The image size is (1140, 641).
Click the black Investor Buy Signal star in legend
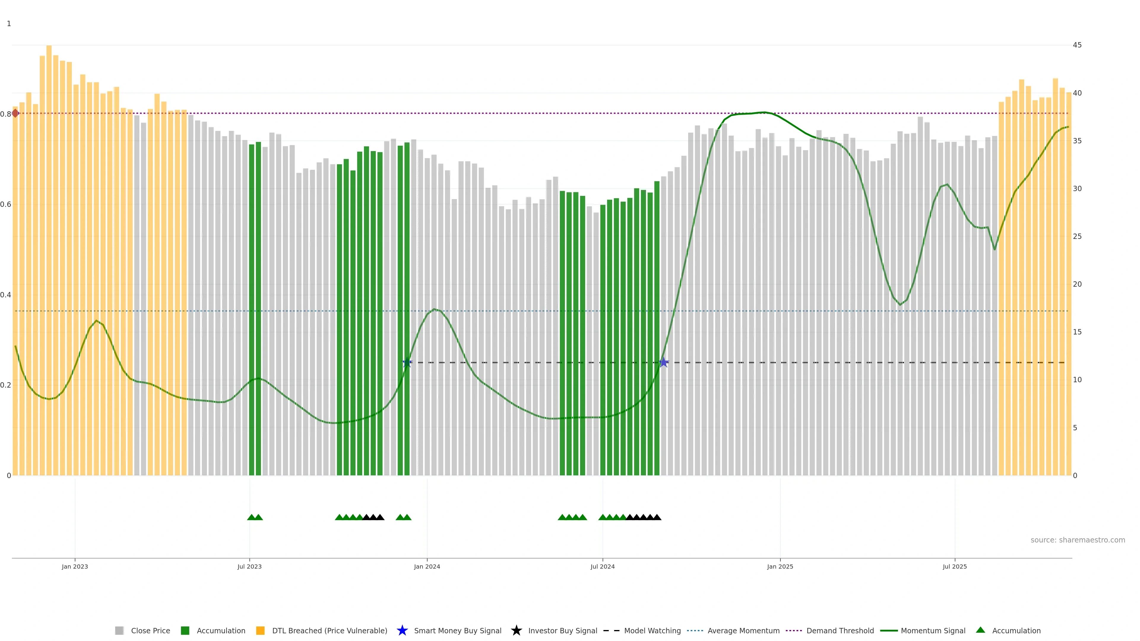(516, 630)
